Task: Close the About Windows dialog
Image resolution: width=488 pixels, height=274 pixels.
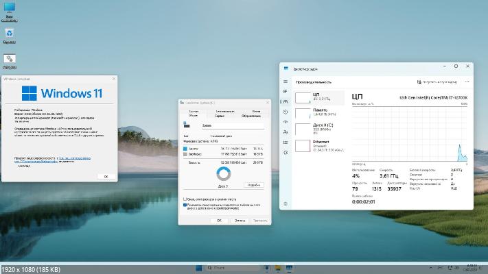Action: tap(114, 79)
